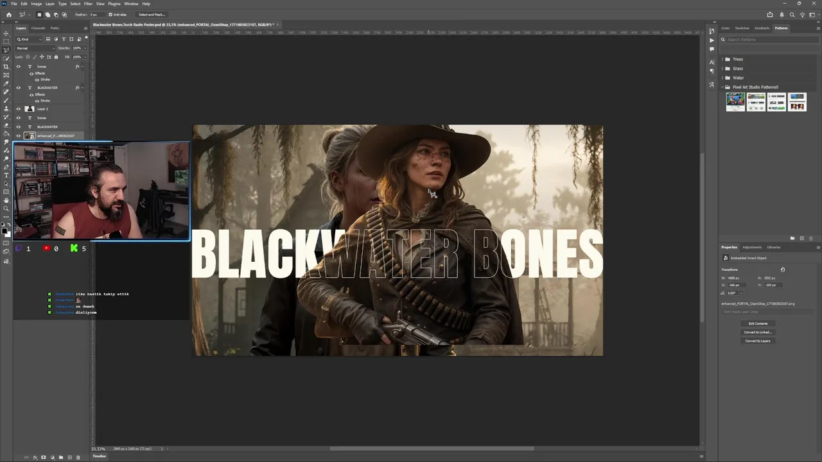Reset transform icon in Properties
The image size is (822, 462).
782,269
